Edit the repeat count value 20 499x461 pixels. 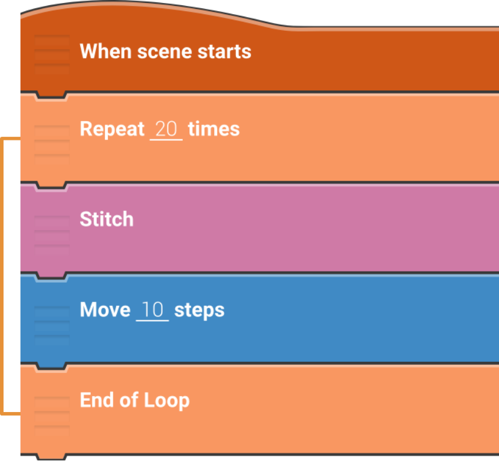click(x=166, y=129)
